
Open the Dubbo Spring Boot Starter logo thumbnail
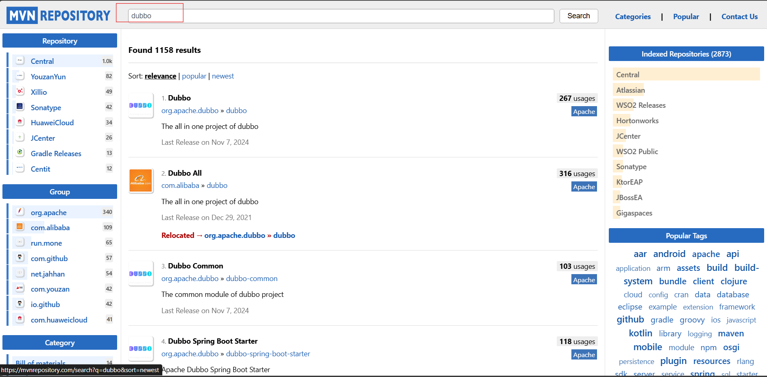(x=141, y=349)
